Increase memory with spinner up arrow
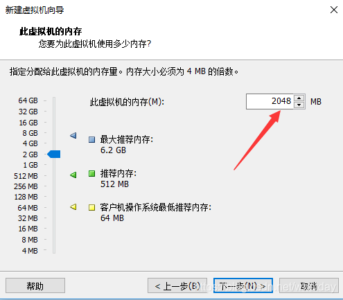Viewport: 343px width, 300px height. pos(299,98)
